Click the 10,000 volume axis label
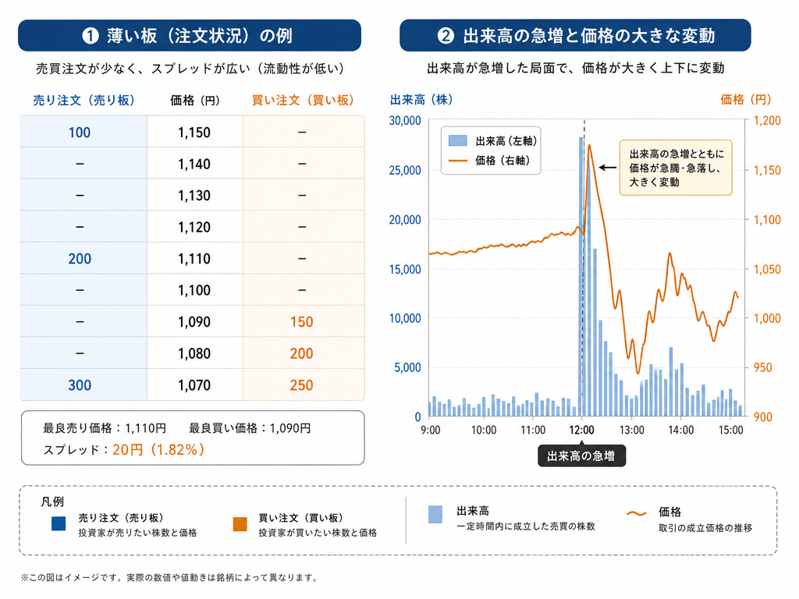 (x=405, y=318)
